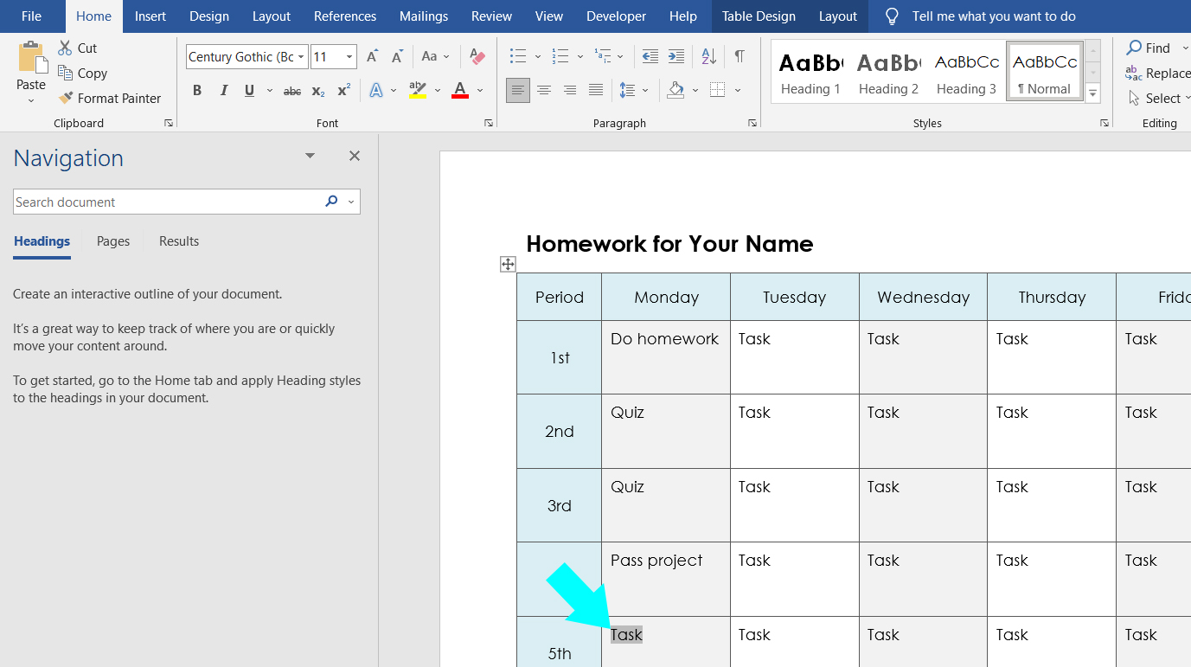Select the Increase Indent icon
1191x667 pixels.
pos(676,55)
